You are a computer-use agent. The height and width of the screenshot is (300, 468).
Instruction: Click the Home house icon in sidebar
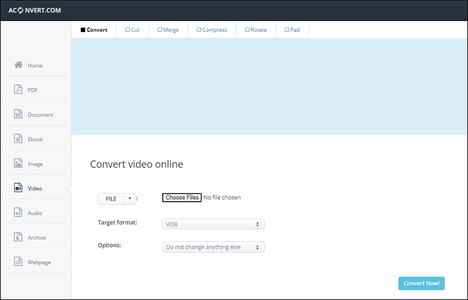click(x=18, y=64)
